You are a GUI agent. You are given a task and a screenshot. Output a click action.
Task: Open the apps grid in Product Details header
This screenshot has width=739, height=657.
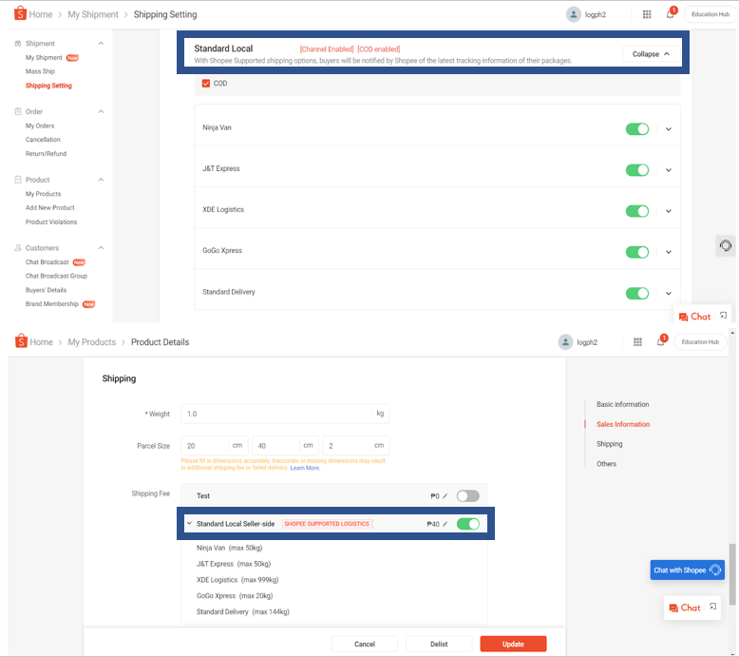pyautogui.click(x=637, y=342)
